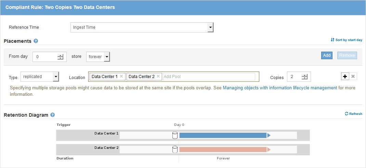The width and height of the screenshot is (366, 168).
Task: Click Data Center 1 storage cylinder icon
Action: (175, 135)
